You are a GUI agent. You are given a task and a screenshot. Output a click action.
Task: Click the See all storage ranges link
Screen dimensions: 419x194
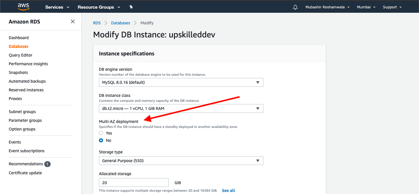tap(228, 191)
